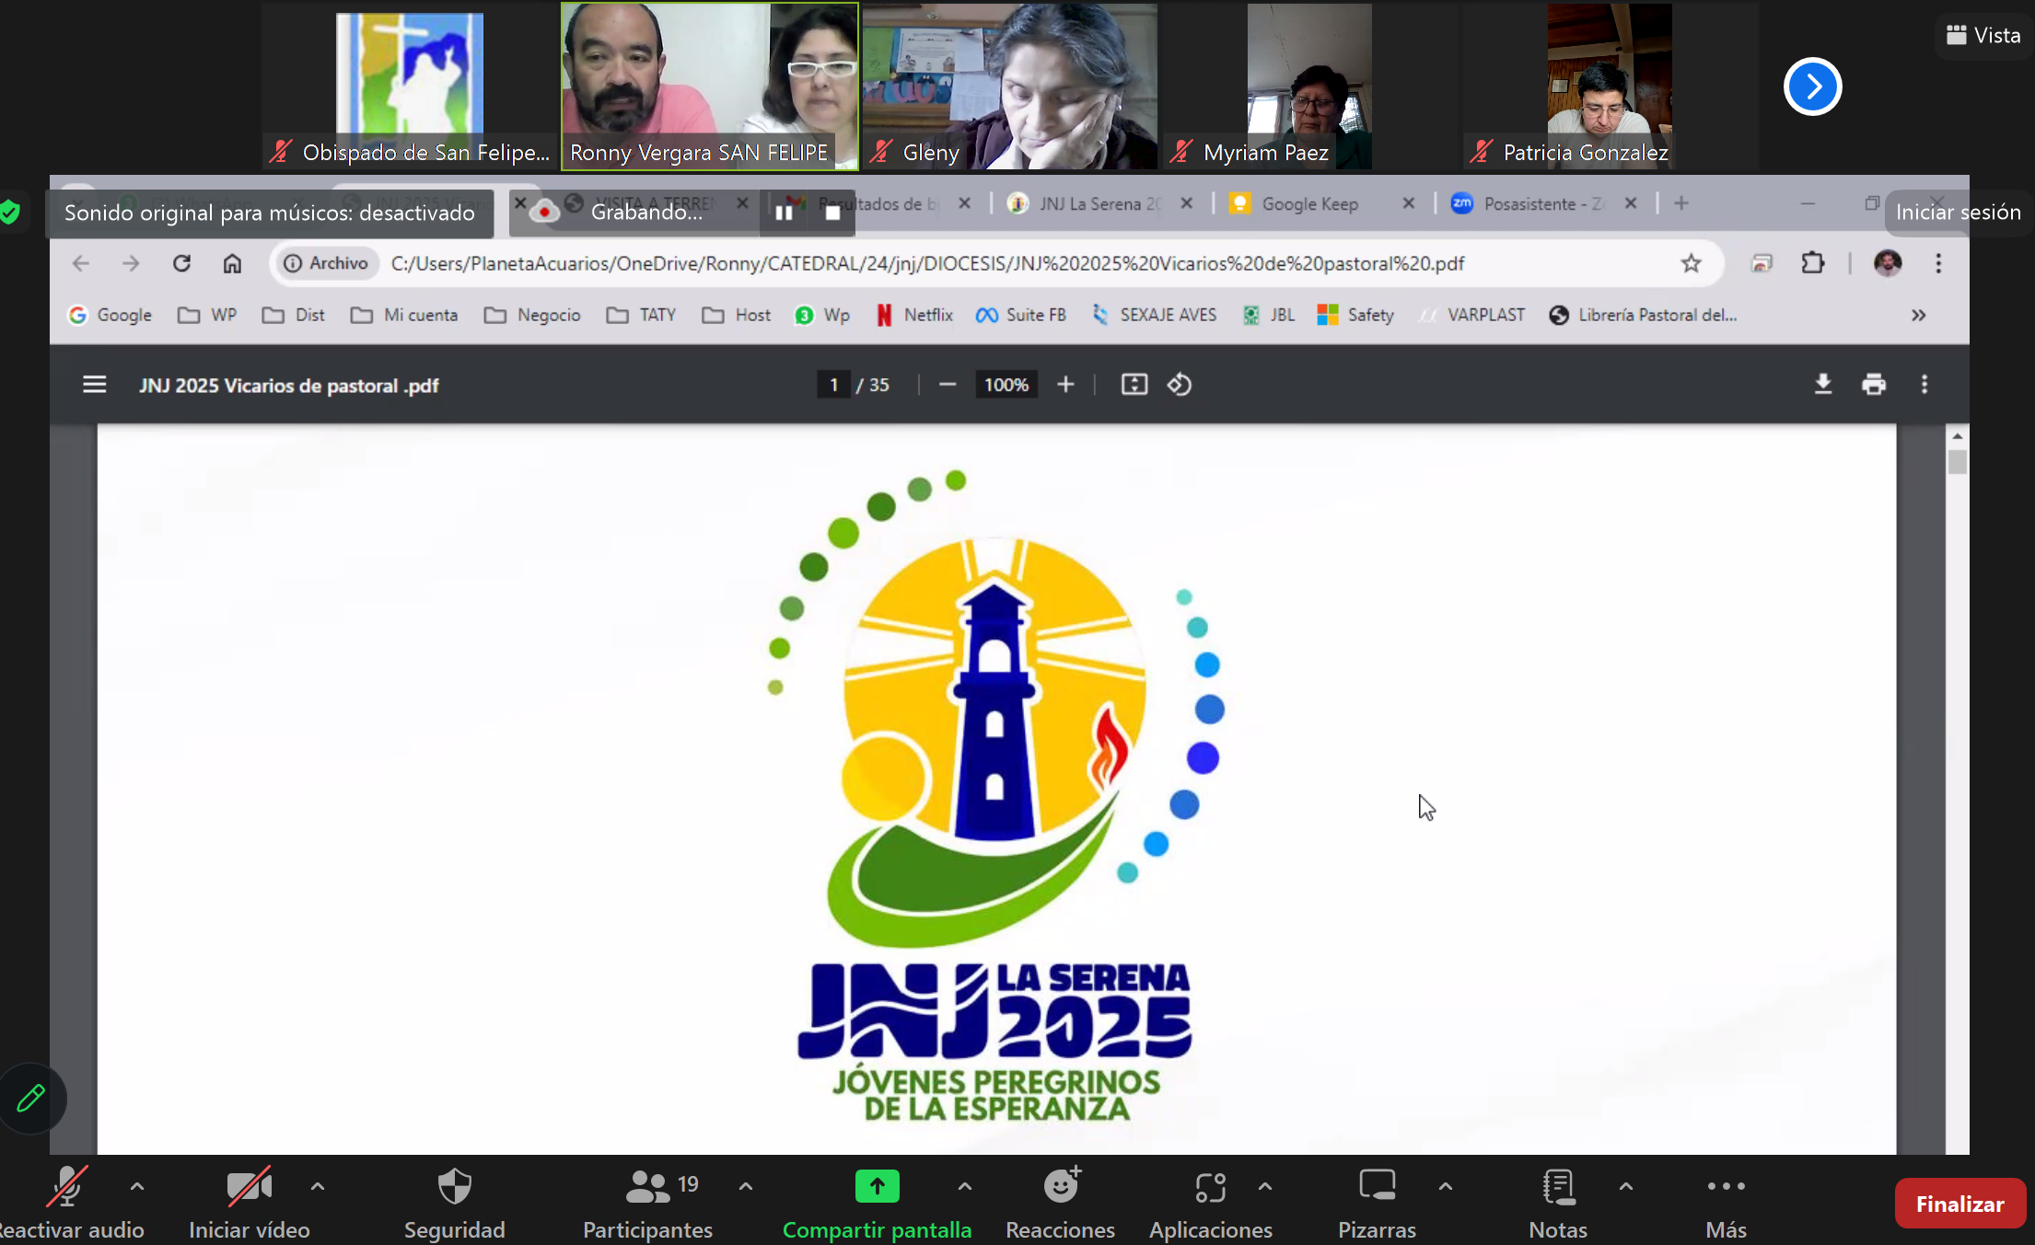Close the Google Keep tab

pyautogui.click(x=1408, y=203)
